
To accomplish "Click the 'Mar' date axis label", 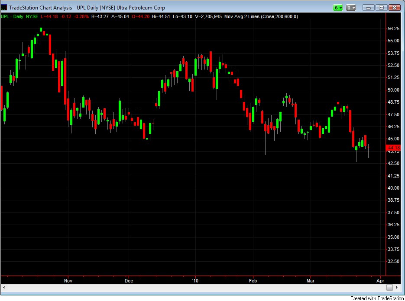I will point(311,281).
